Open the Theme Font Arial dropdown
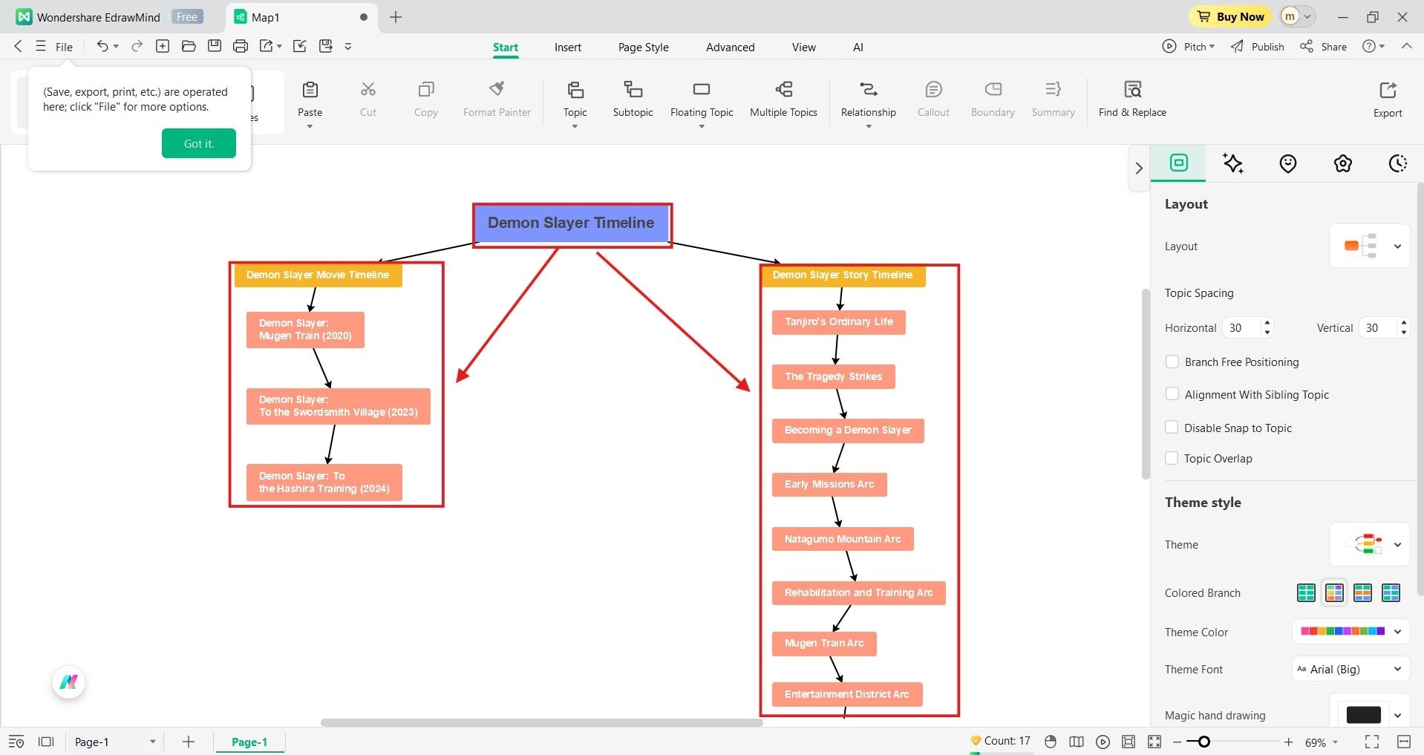1424x755 pixels. [x=1350, y=669]
